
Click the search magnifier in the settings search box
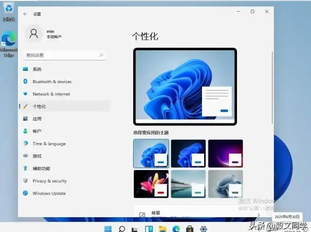click(101, 55)
